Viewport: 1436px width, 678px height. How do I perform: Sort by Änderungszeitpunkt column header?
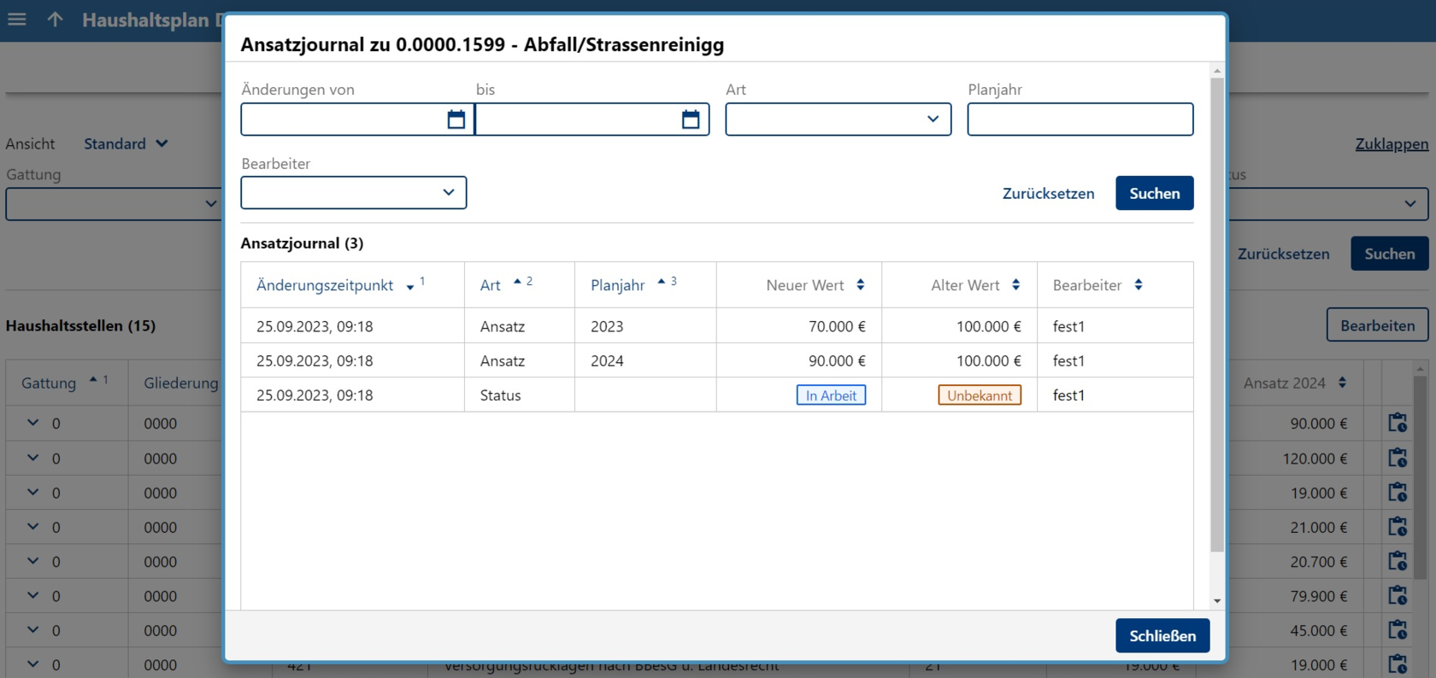coord(325,285)
